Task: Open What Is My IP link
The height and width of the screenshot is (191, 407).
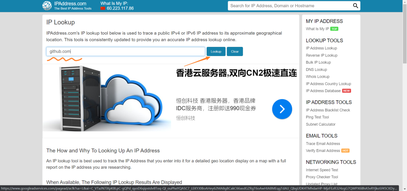Action: tap(318, 29)
